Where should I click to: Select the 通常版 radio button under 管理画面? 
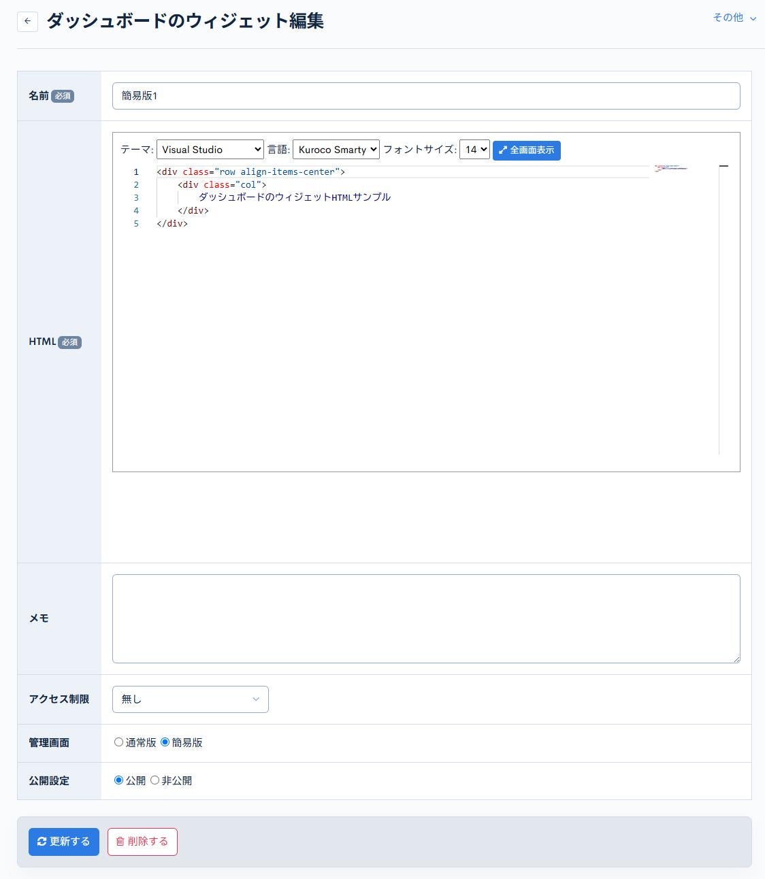coord(118,742)
